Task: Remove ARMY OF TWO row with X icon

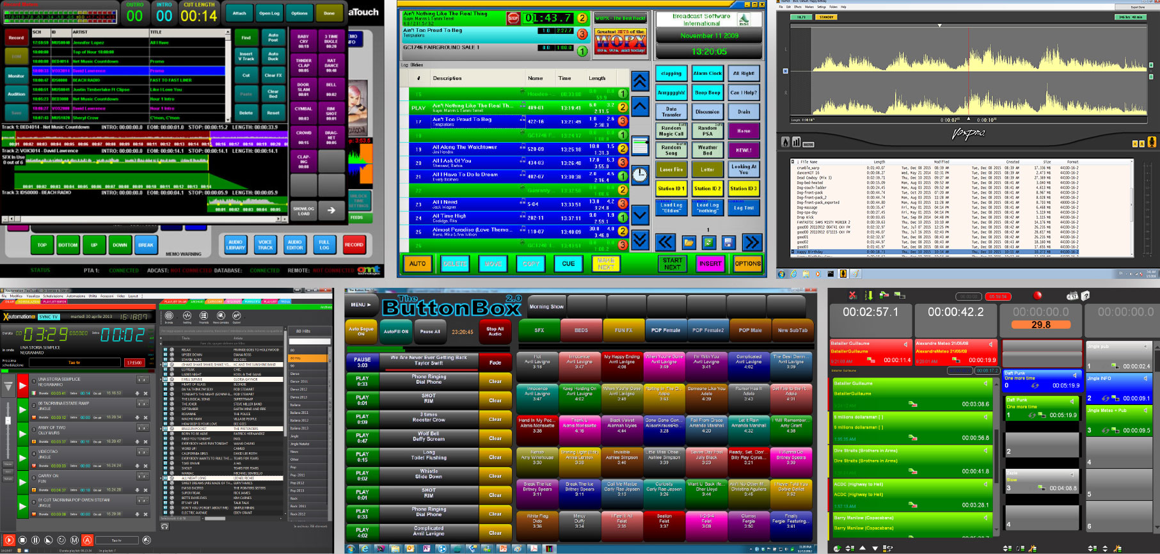Action: coord(145,441)
